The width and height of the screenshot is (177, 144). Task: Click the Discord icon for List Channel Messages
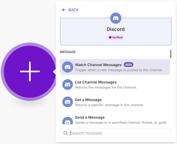tap(68, 85)
